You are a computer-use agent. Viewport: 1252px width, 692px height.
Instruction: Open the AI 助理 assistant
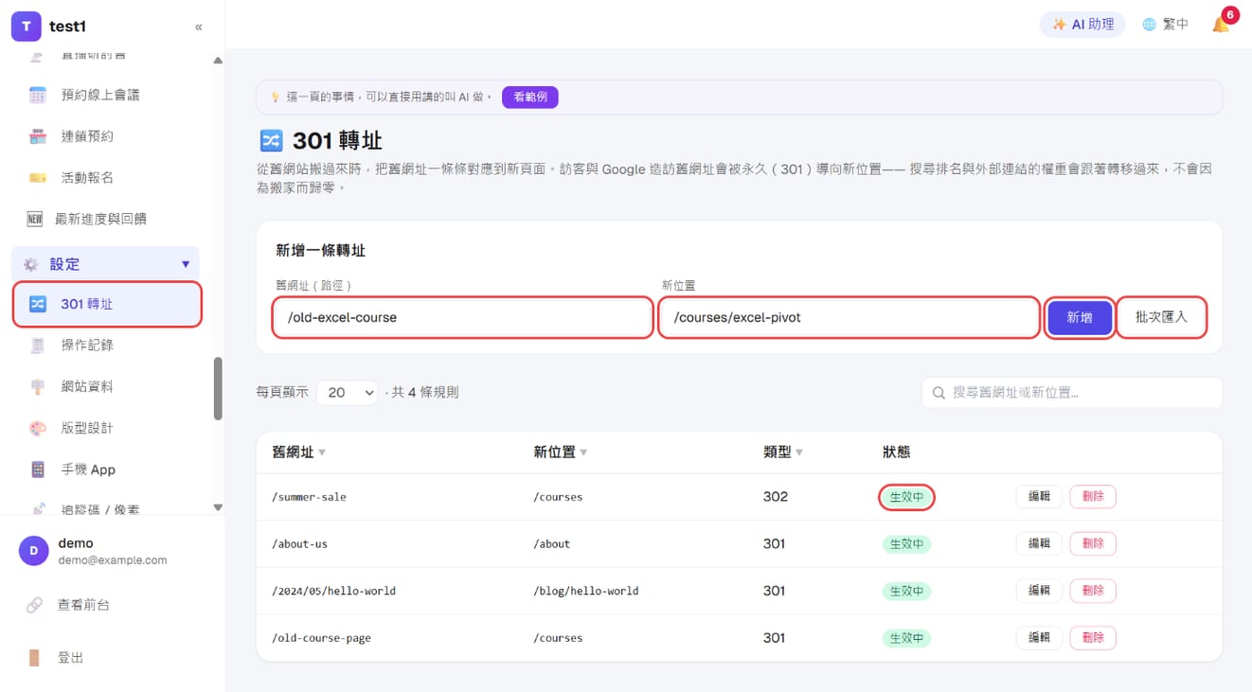pos(1082,25)
